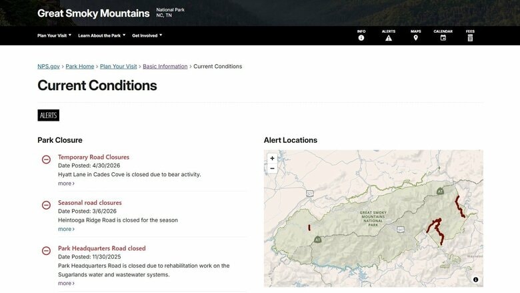Click the AT trail marker near park's northeast
This screenshot has height=293, width=520.
pos(440,191)
